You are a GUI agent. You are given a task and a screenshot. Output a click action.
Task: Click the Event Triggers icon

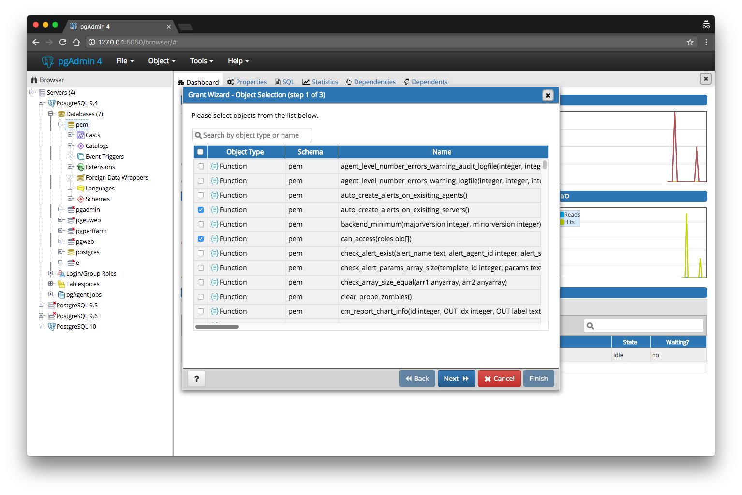[x=81, y=157]
